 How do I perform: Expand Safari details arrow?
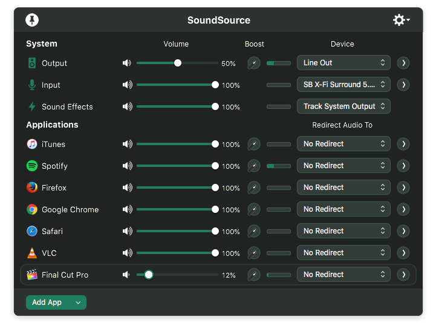403,231
